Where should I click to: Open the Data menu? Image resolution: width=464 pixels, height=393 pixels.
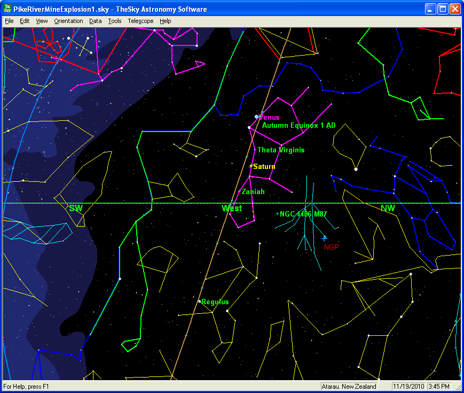[96, 21]
